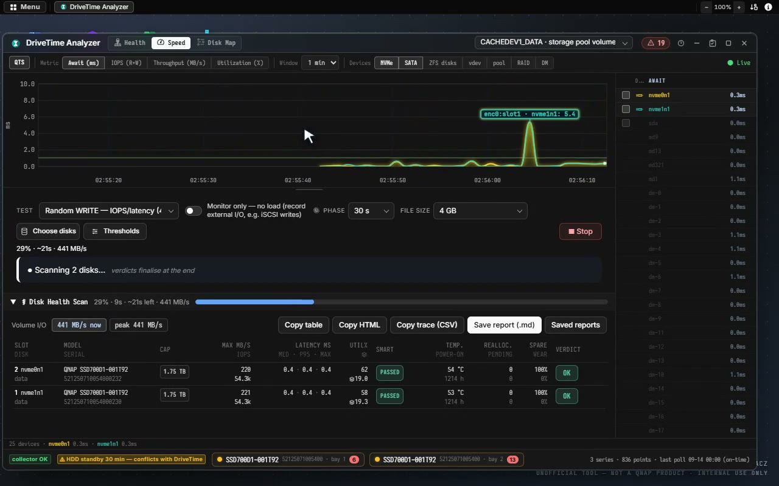Click the chart panel splitter handle
This screenshot has height=486, width=779.
click(x=310, y=189)
